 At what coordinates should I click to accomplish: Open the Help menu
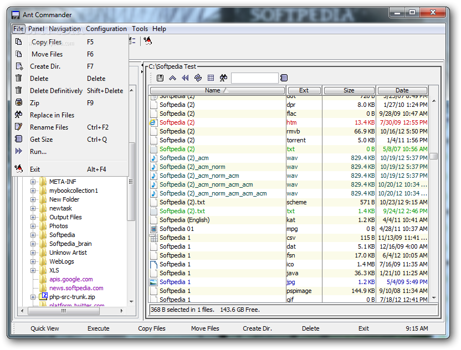tap(159, 29)
